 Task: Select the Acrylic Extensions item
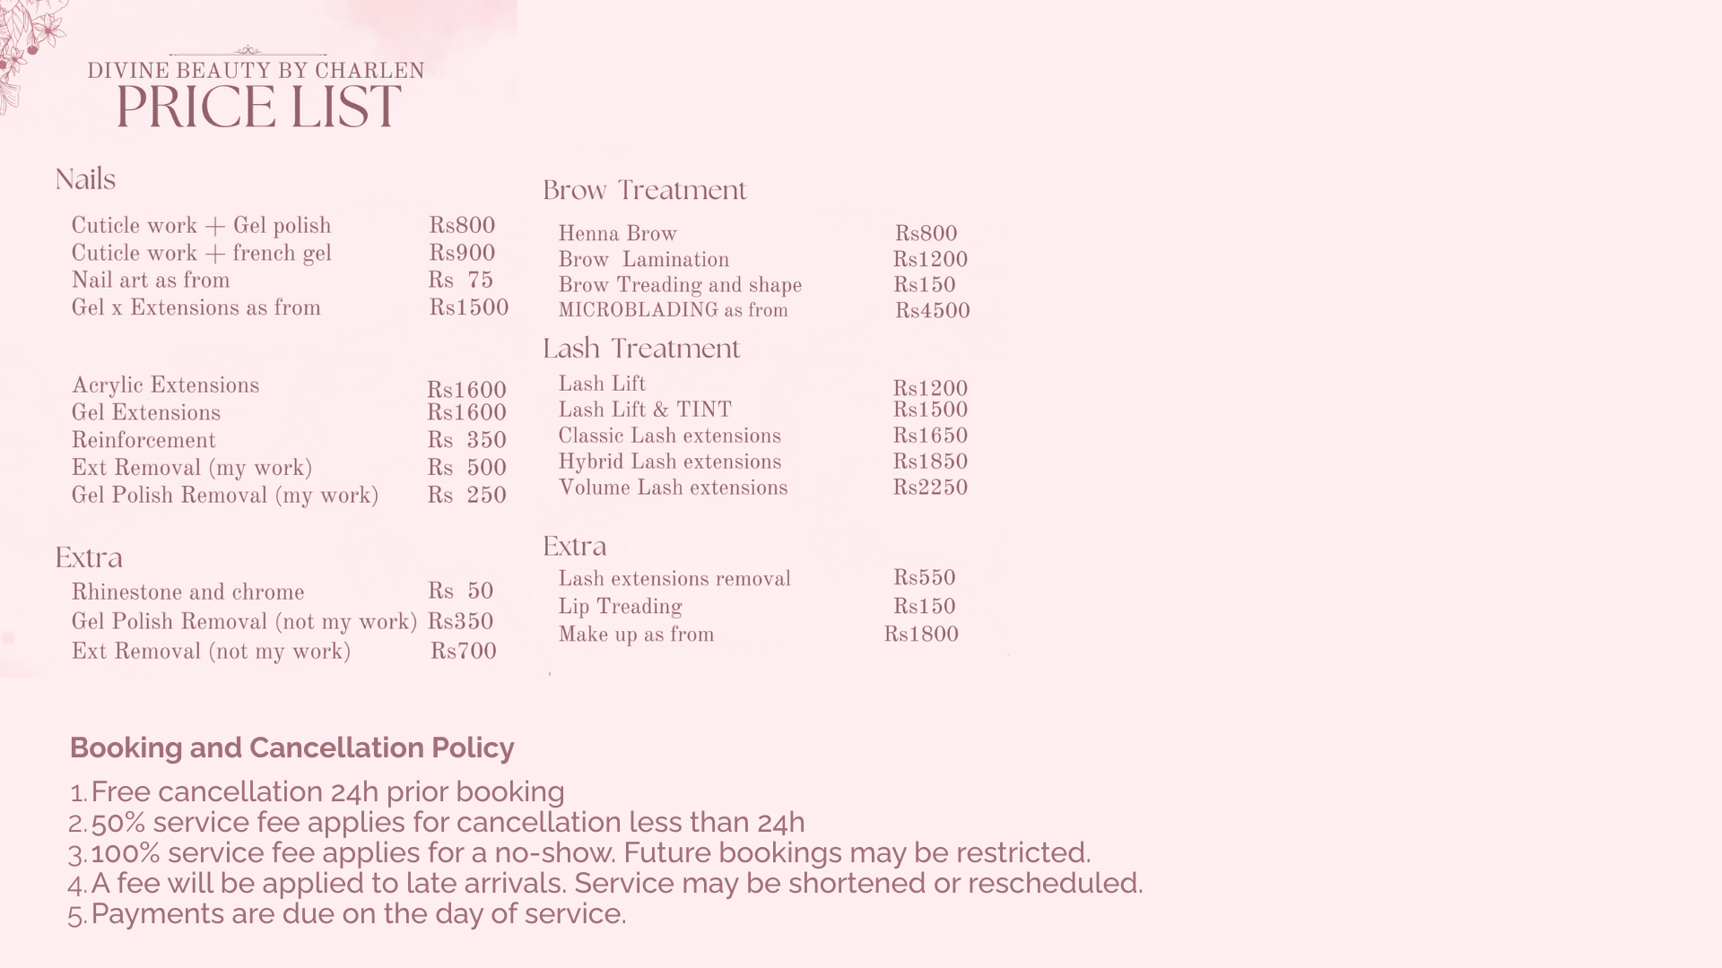(165, 385)
